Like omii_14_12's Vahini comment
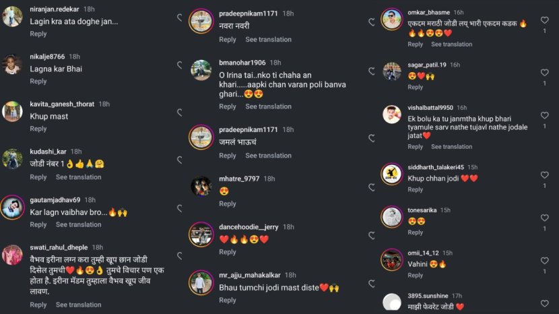Screen dimensions: 559x314 544,261
